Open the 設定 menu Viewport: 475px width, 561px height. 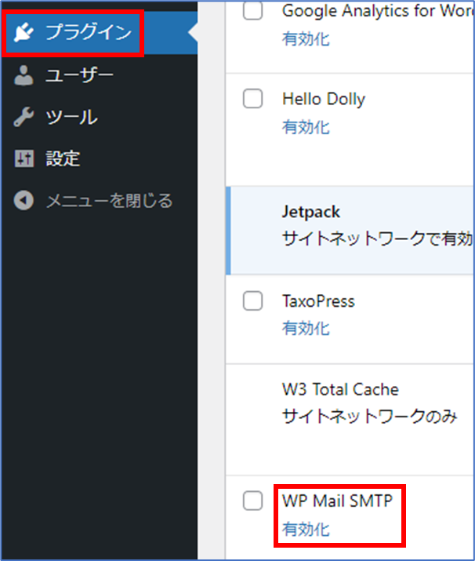(100, 158)
